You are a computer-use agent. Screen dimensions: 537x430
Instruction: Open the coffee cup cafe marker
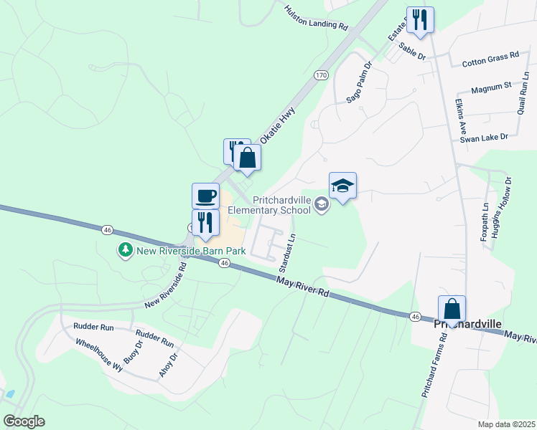(205, 196)
